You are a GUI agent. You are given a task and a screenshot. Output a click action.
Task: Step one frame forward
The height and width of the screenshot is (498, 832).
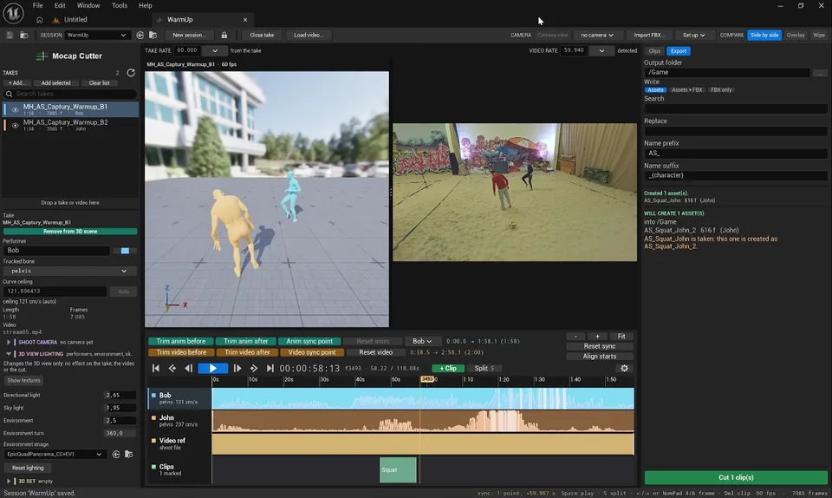(237, 368)
